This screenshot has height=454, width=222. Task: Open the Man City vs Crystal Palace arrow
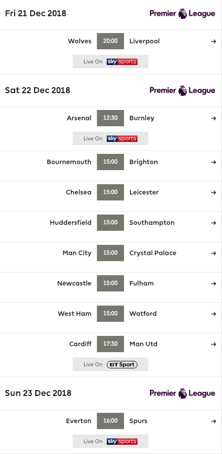click(213, 253)
